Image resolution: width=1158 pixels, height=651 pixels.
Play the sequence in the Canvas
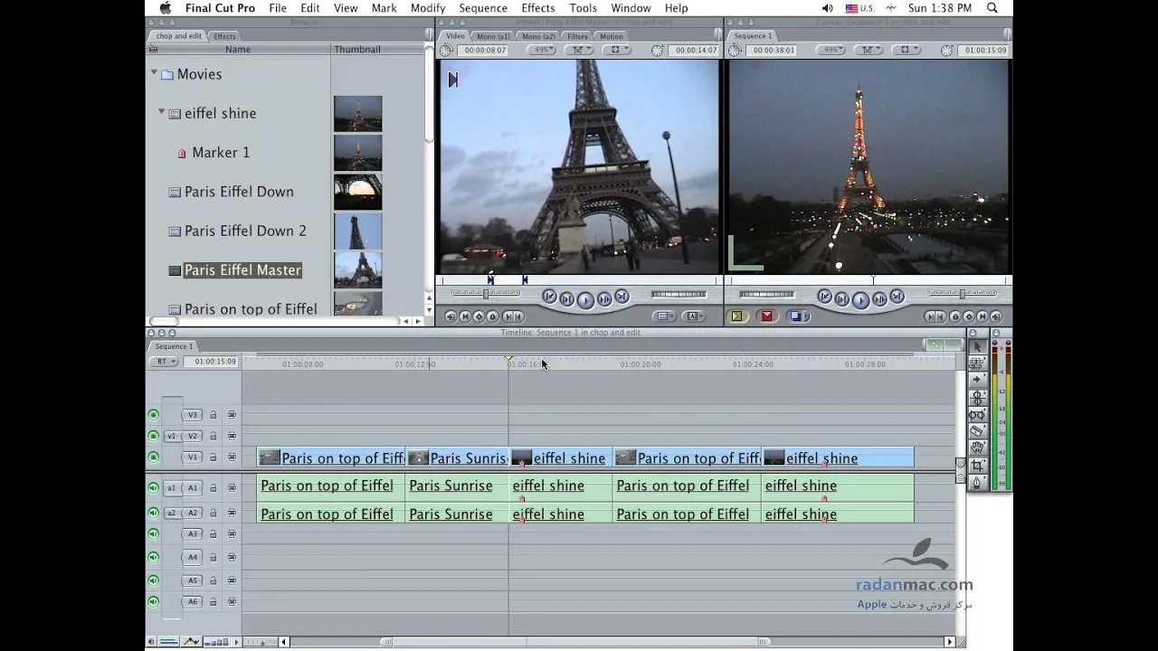point(860,300)
